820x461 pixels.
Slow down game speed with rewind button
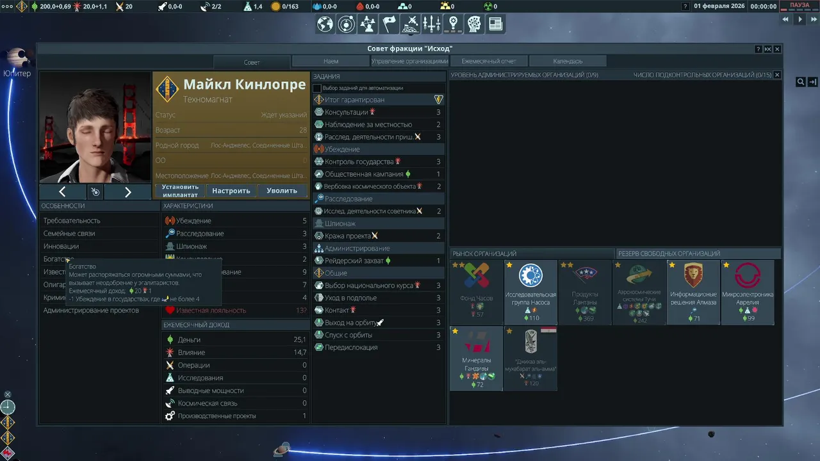785,19
